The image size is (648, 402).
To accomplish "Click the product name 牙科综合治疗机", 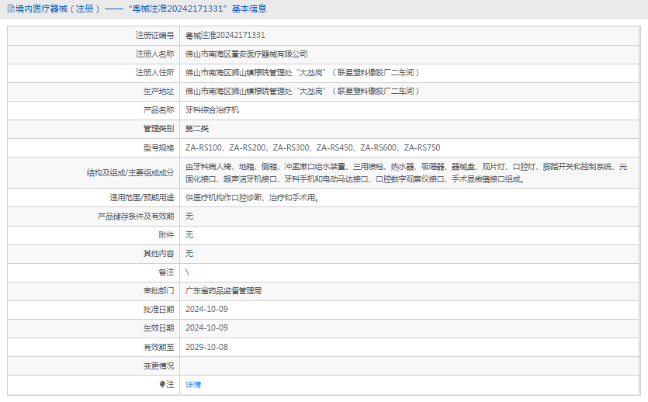I will pyautogui.click(x=212, y=110).
